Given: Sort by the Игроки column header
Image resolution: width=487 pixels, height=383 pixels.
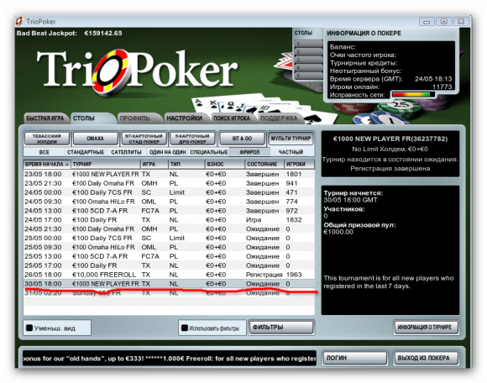Looking at the screenshot, I should pyautogui.click(x=299, y=164).
